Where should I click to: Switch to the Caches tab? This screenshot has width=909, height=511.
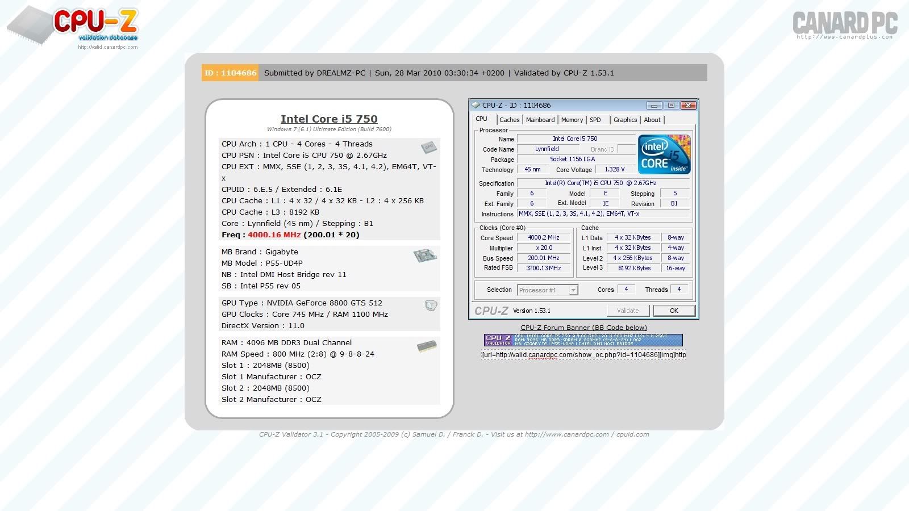509,120
